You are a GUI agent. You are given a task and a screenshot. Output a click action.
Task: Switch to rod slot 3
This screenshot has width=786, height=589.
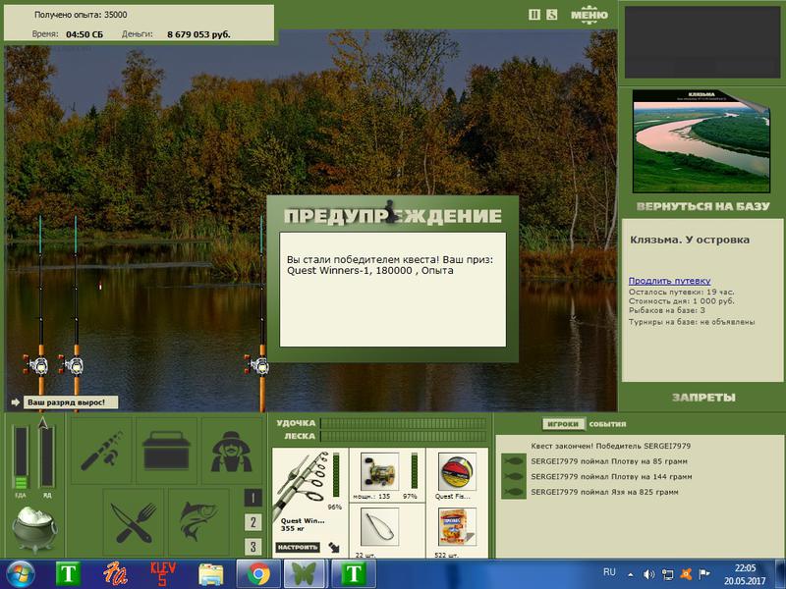click(253, 547)
